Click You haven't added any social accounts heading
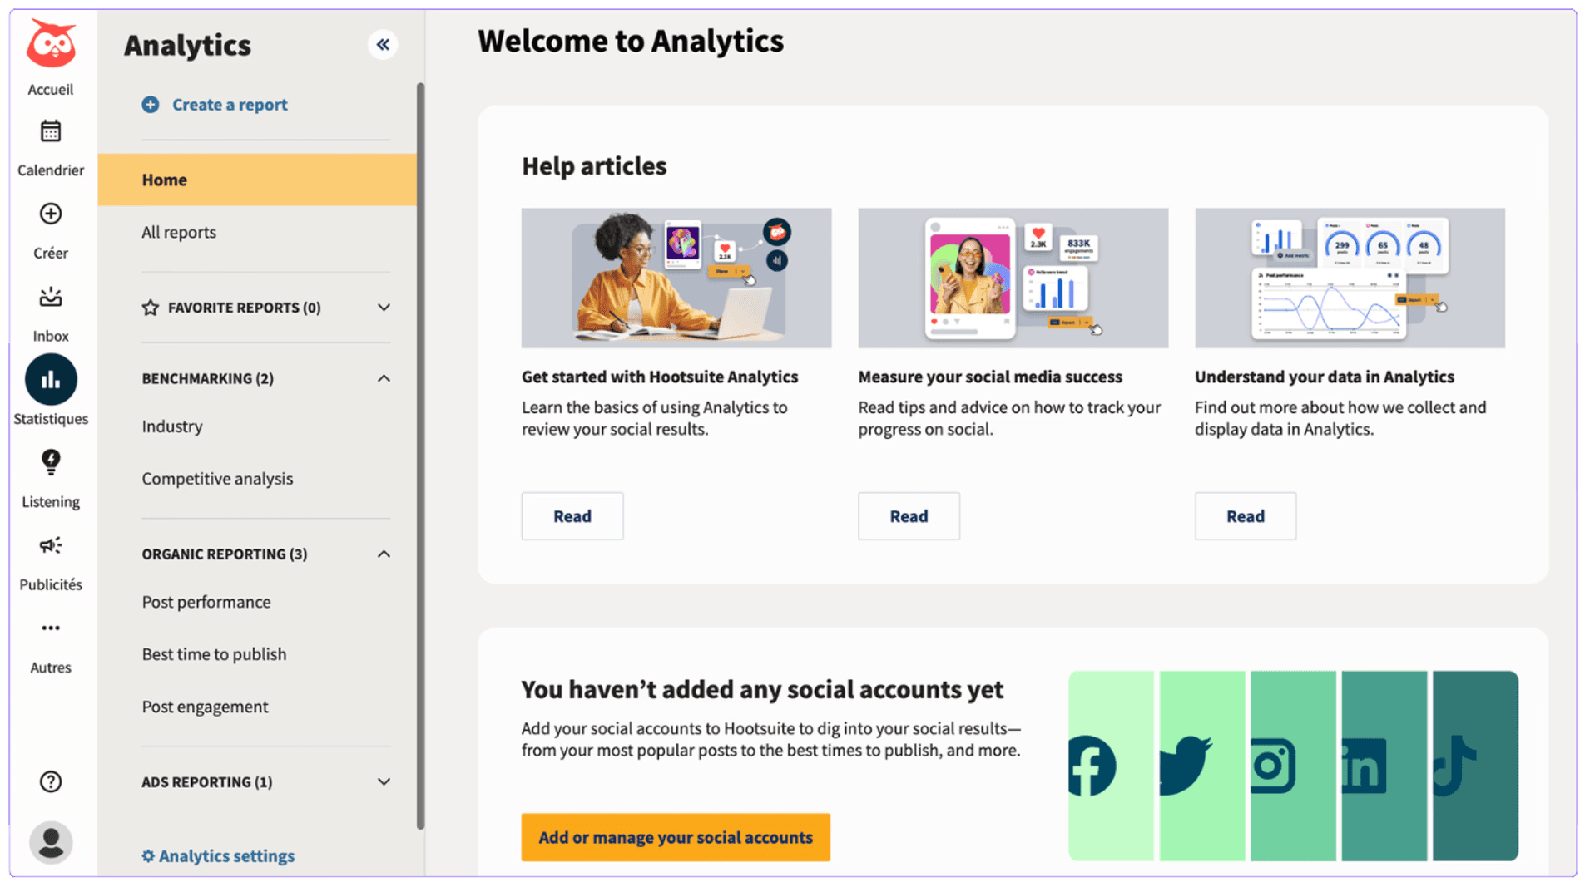Image resolution: width=1585 pixels, height=882 pixels. [x=762, y=689]
